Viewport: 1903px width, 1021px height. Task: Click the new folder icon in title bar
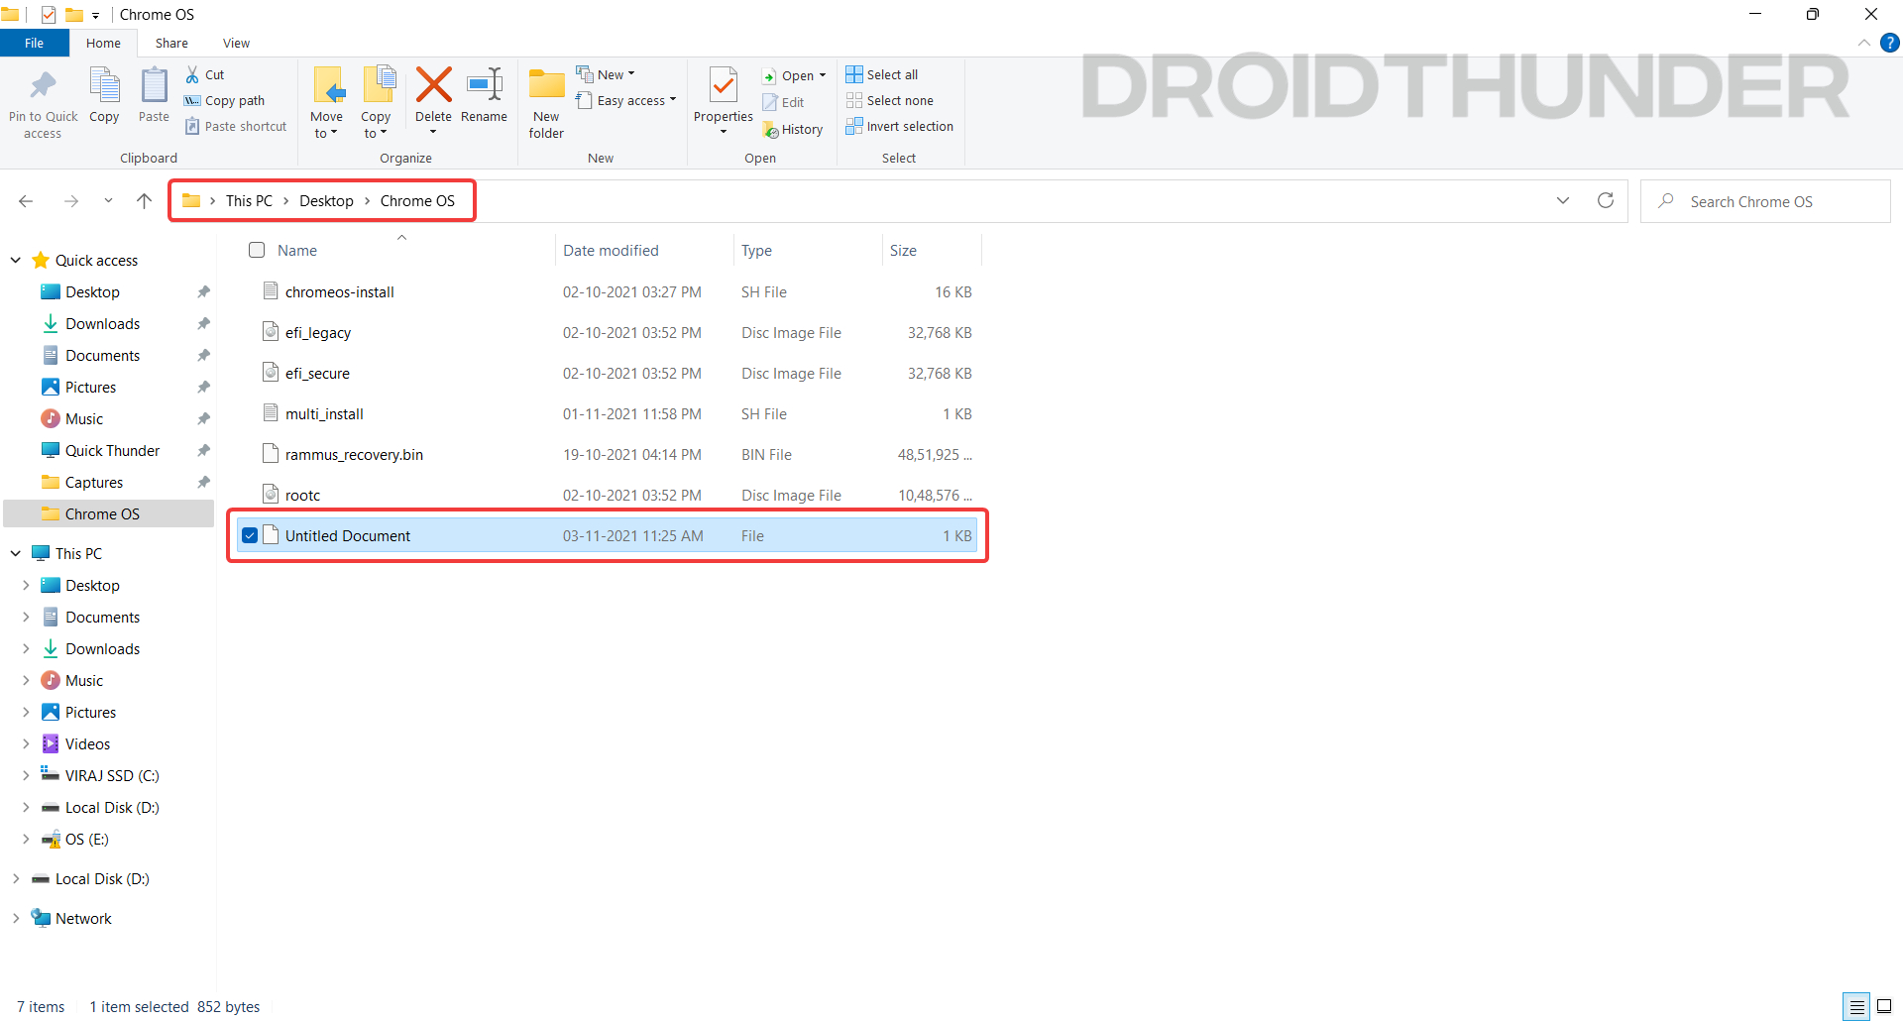point(74,14)
